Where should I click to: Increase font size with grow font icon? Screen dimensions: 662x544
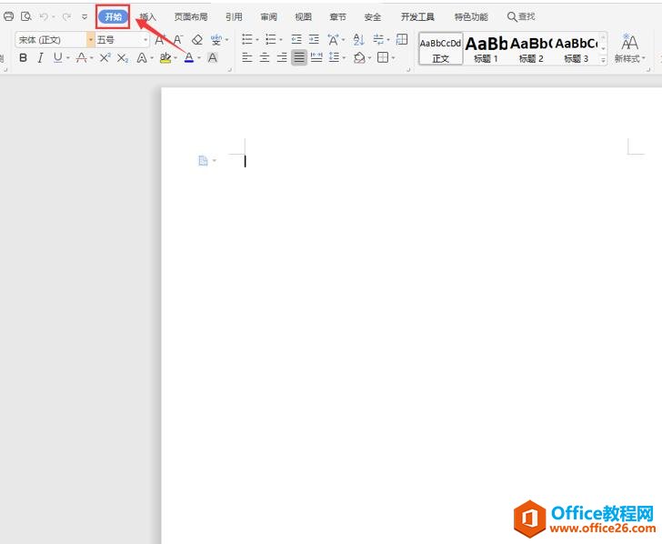pos(160,40)
